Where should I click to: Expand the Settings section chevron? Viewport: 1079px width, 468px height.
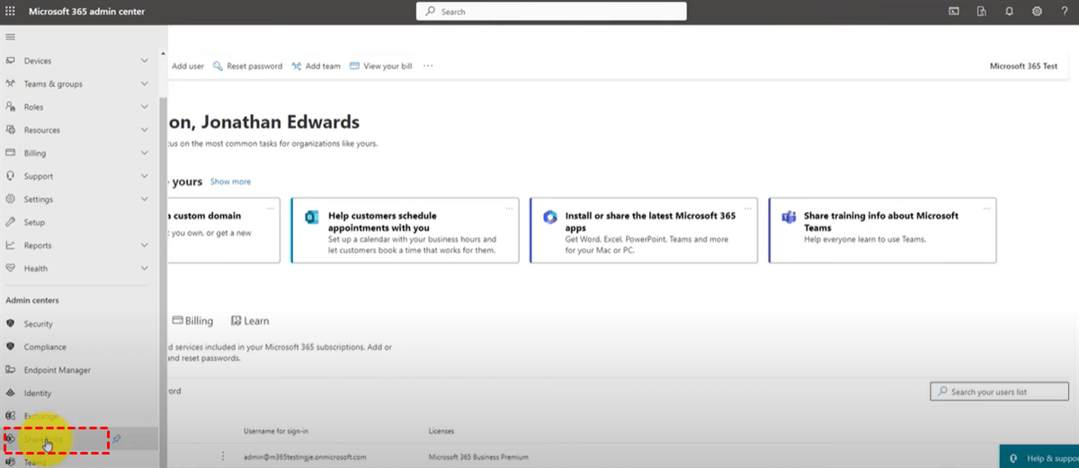[145, 199]
